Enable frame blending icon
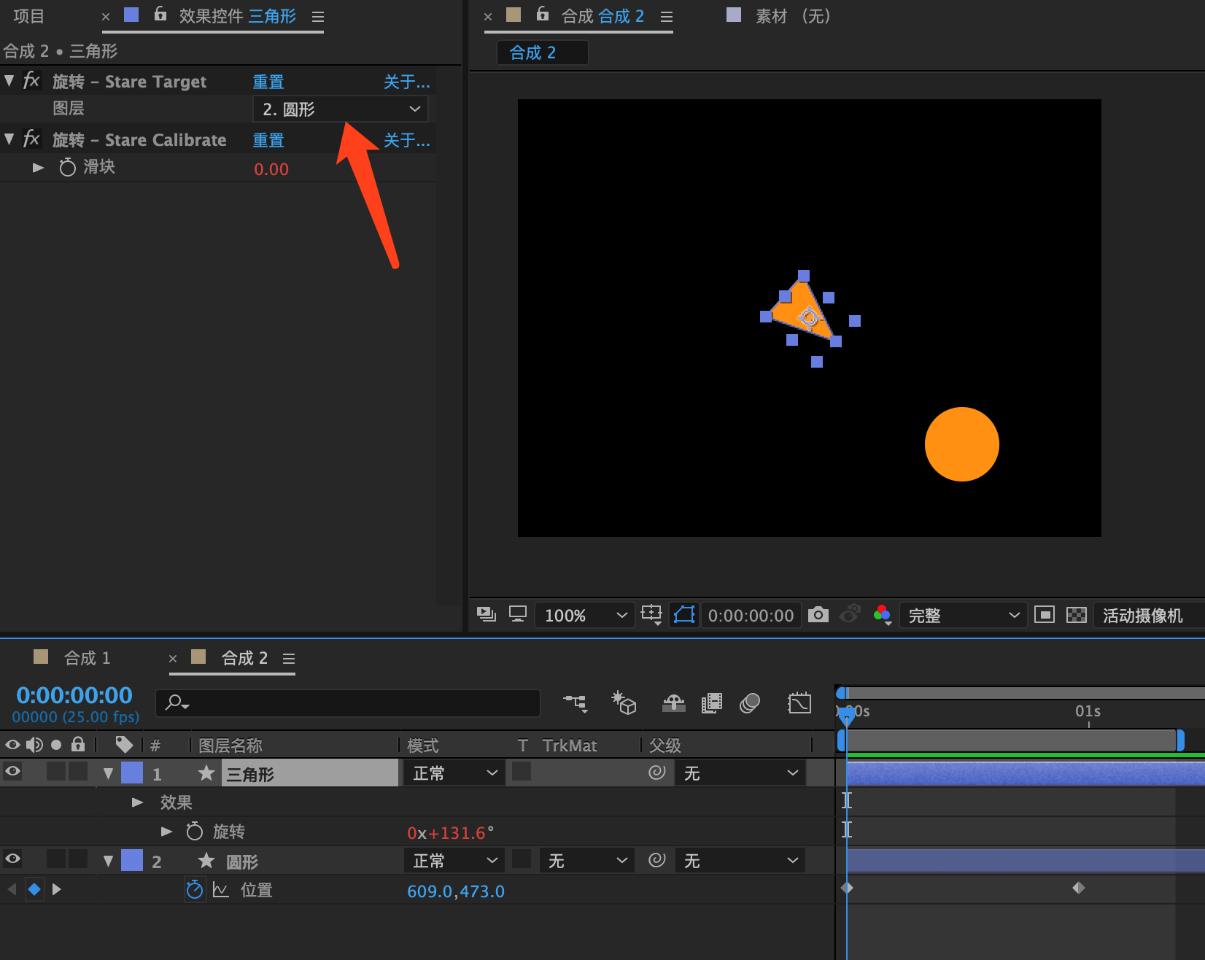Viewport: 1205px width, 960px height. (712, 703)
